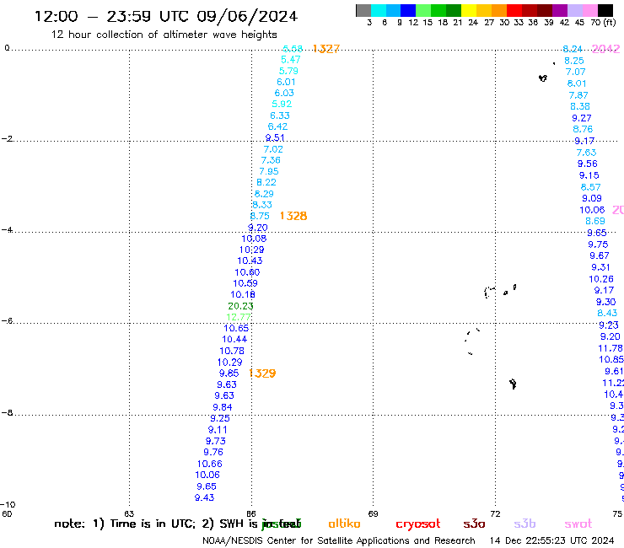Click the wave height value '9.84'
624x548 pixels.
[x=223, y=407]
